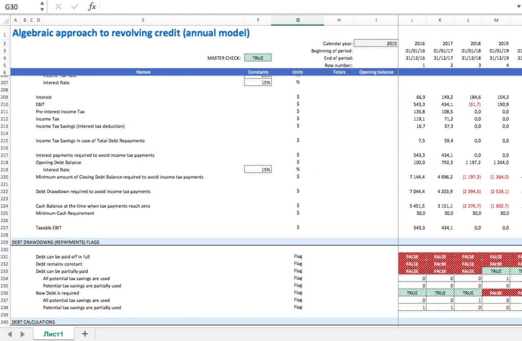Click 'Pre-interest Income Tax' label
The height and width of the screenshot is (341, 522).
(60, 112)
